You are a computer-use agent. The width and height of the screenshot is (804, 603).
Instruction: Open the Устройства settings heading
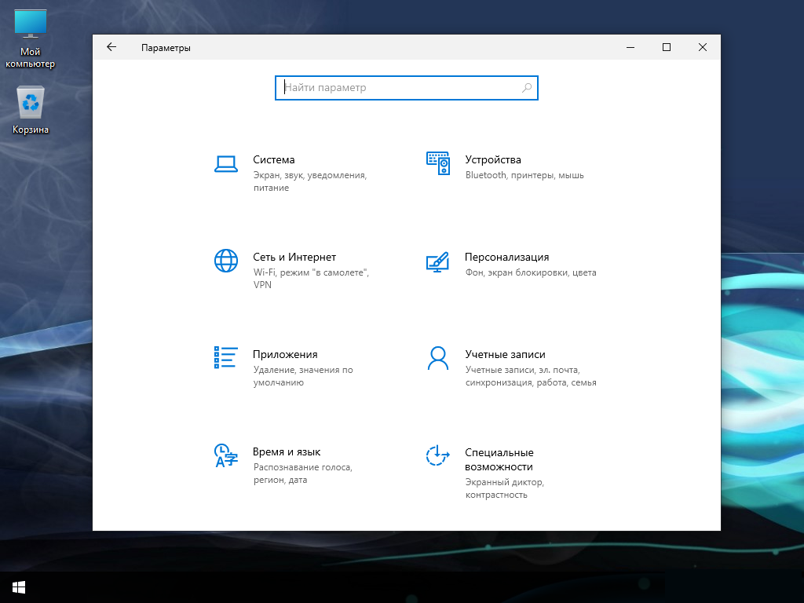point(493,159)
